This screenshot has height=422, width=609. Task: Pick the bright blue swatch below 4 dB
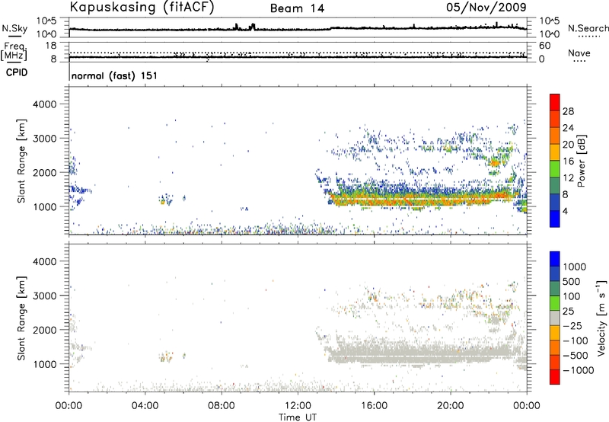point(555,219)
